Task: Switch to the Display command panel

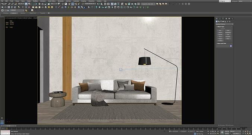Action: click(x=229, y=19)
